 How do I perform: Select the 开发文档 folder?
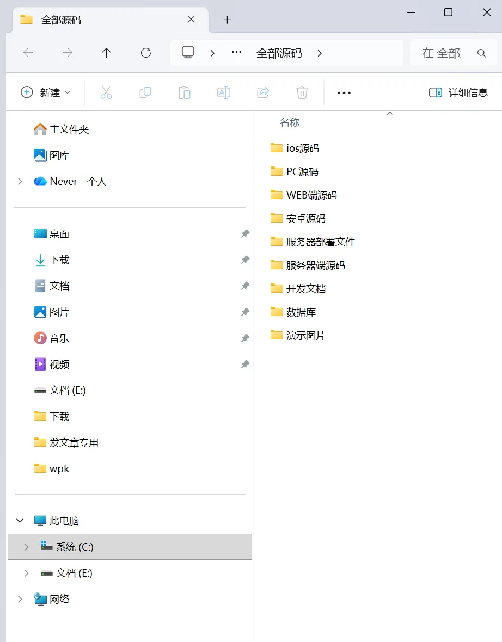coord(298,289)
